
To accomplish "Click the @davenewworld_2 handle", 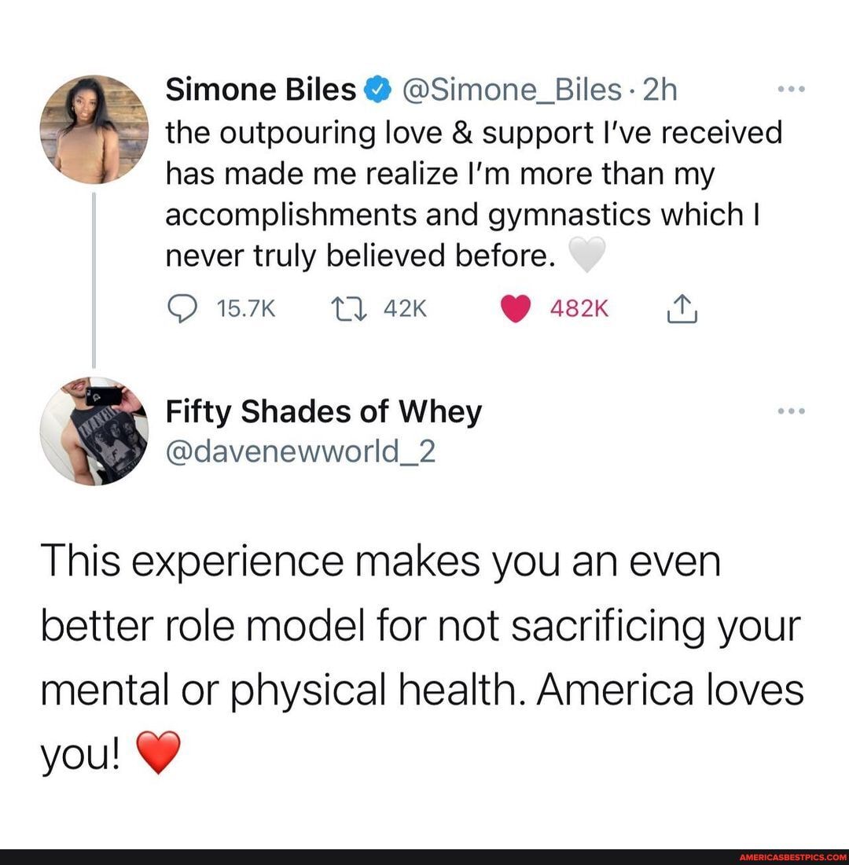I will click(x=300, y=452).
